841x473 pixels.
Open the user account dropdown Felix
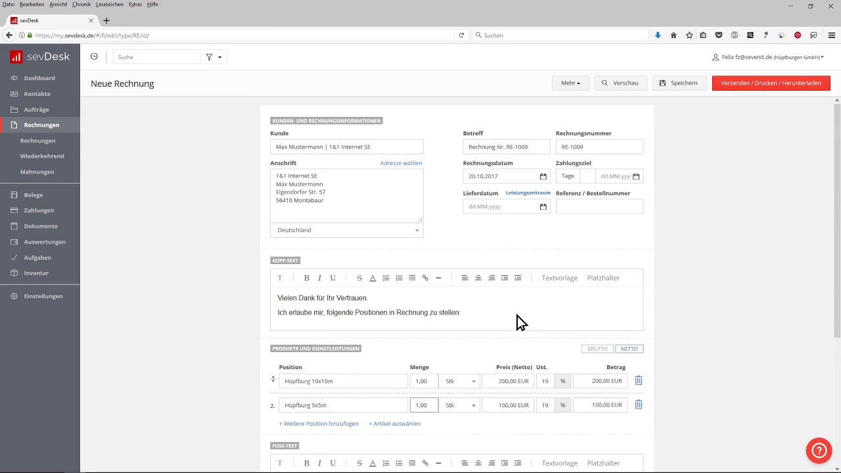pyautogui.click(x=768, y=57)
